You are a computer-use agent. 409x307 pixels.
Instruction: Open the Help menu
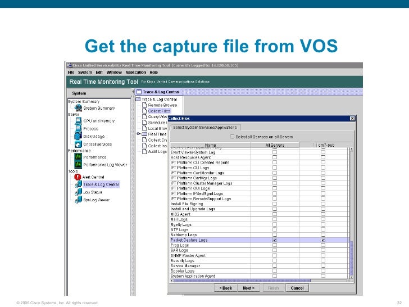click(153, 73)
